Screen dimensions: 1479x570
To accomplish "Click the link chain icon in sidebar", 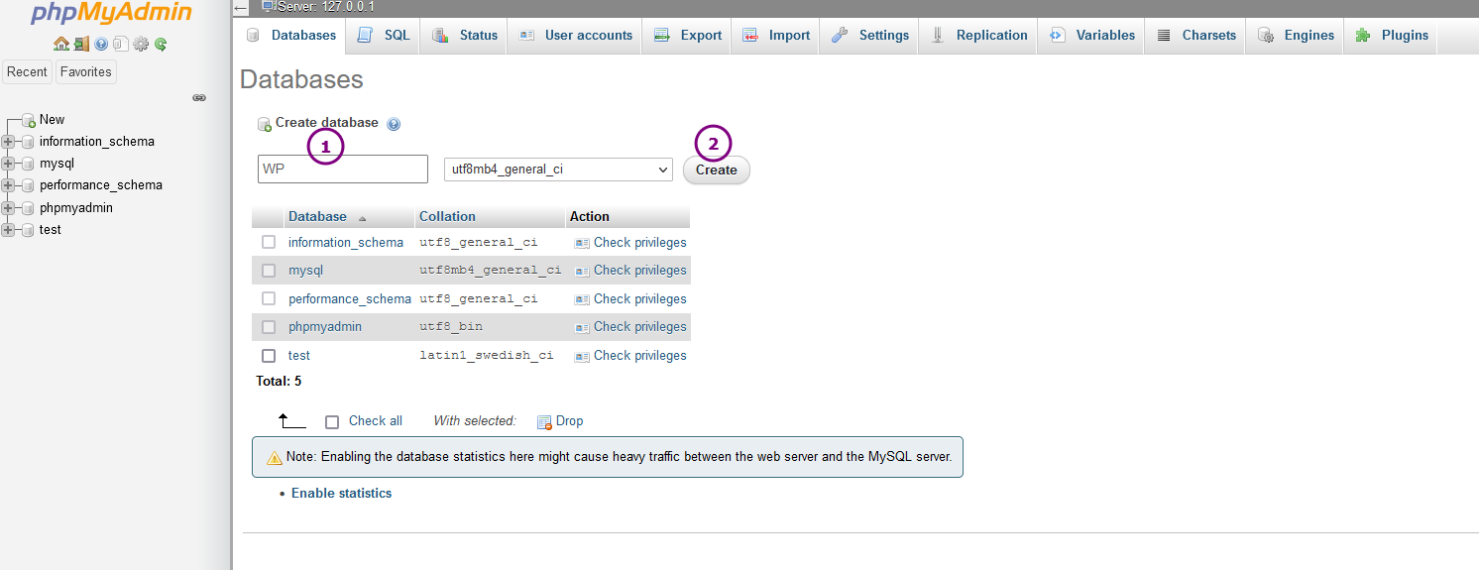I will tap(198, 97).
